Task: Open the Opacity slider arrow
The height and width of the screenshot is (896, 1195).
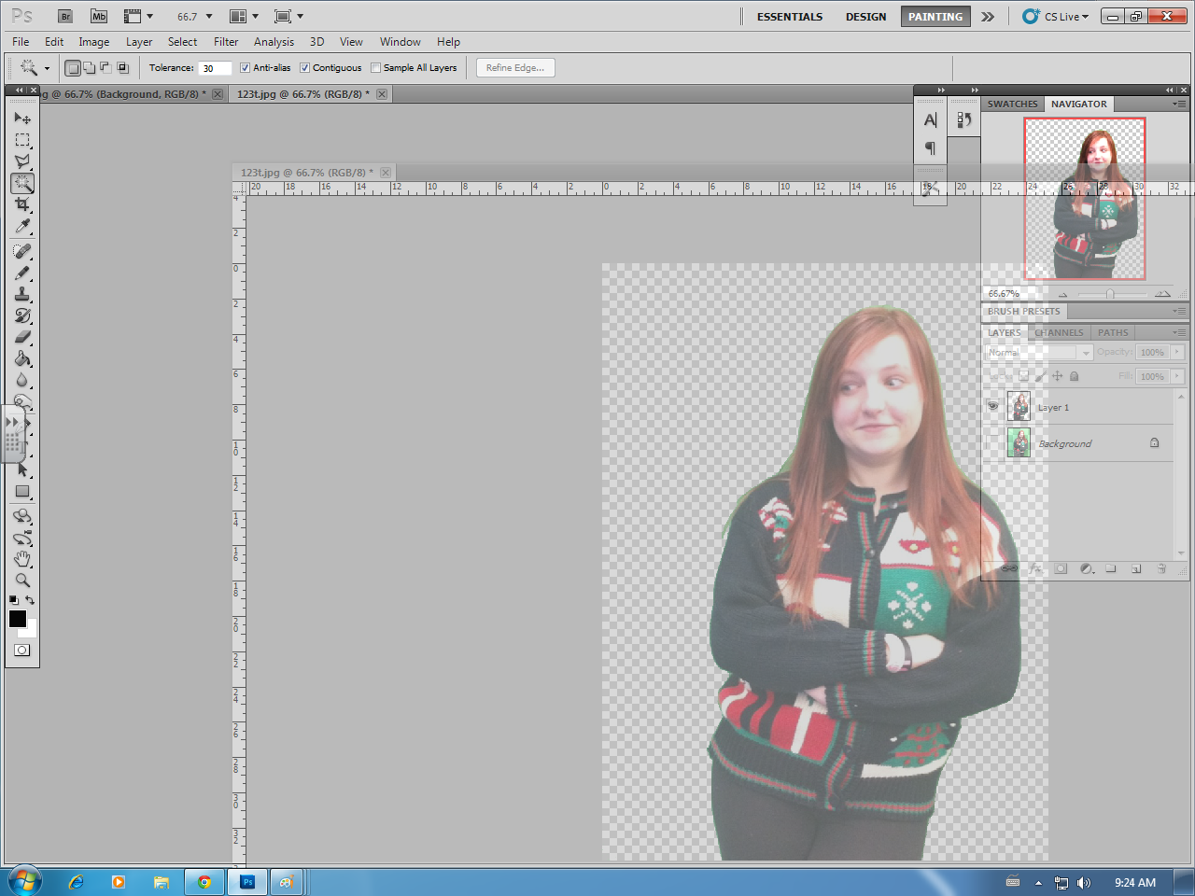Action: pyautogui.click(x=1177, y=352)
